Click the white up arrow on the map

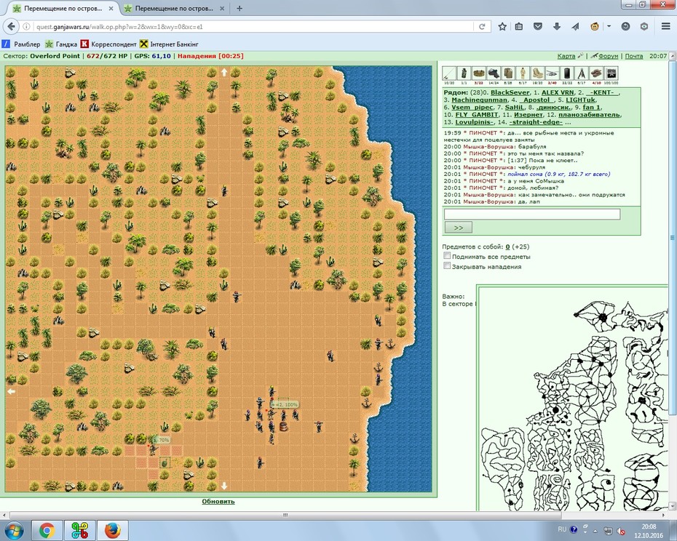(224, 73)
